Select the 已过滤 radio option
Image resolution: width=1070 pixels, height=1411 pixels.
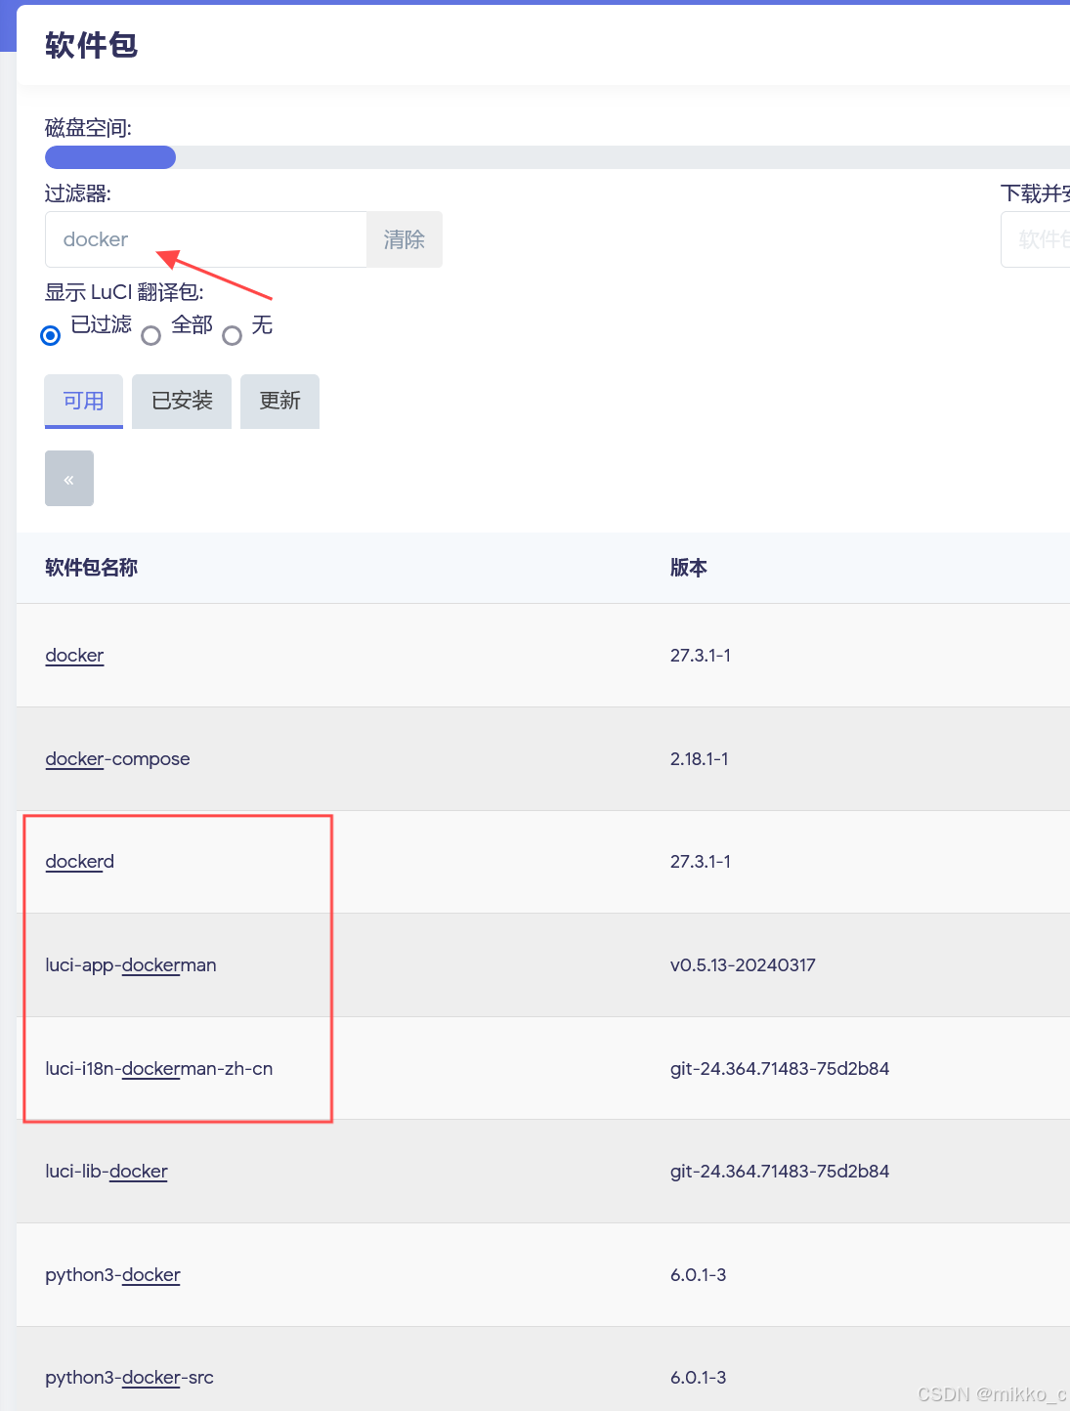[51, 336]
